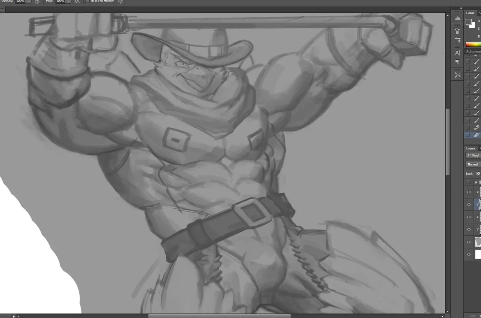Expand the layer group triangle
The image size is (481, 318).
point(476,182)
